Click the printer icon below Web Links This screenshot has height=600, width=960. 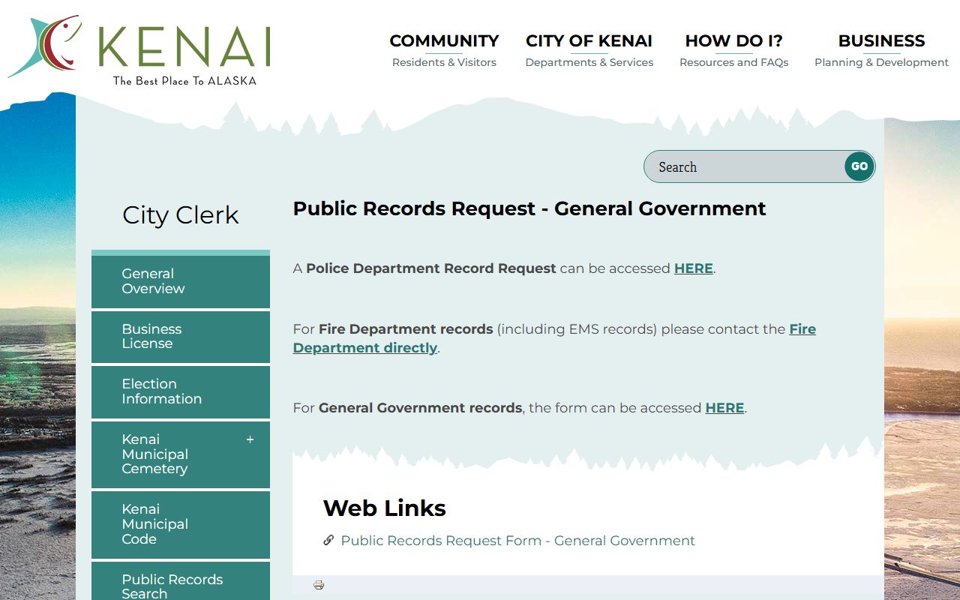click(x=319, y=585)
